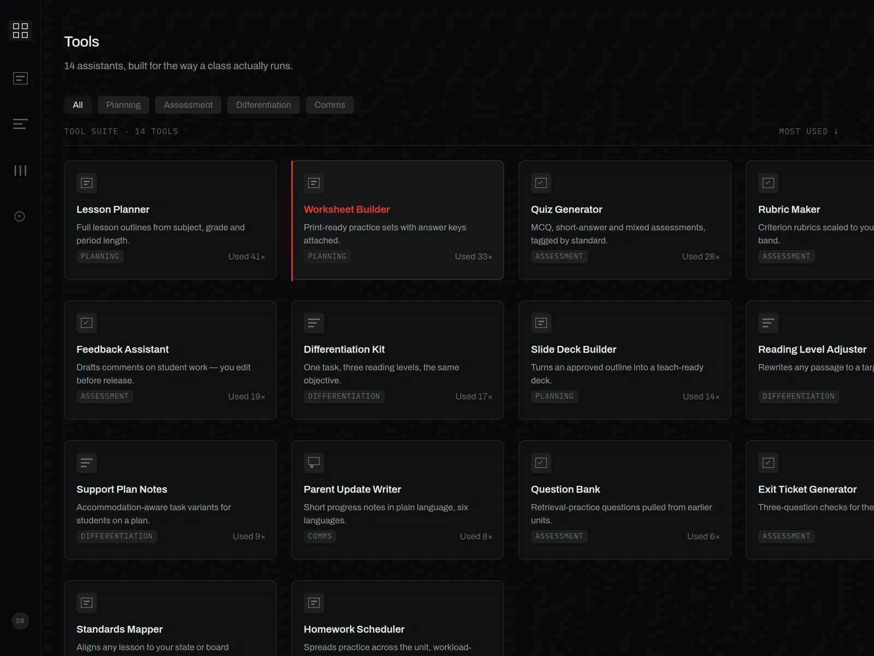Image resolution: width=874 pixels, height=656 pixels.
Task: Click the PLANNING tag on Lesson Planner
Action: [100, 256]
